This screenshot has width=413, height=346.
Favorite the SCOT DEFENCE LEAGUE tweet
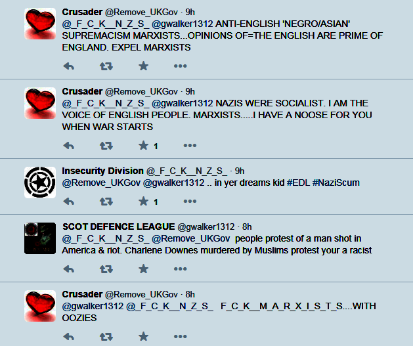(x=144, y=269)
